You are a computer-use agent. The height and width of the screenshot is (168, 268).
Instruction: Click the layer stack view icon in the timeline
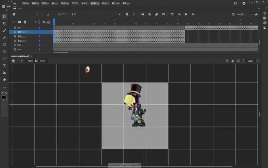(14, 14)
